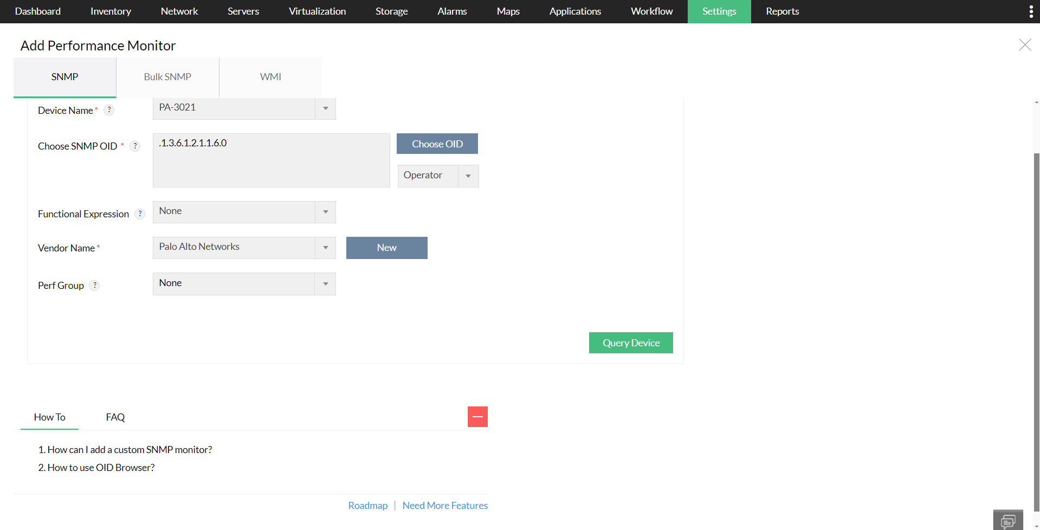The image size is (1040, 530).
Task: Collapse the How To section with the minus button
Action: point(477,416)
